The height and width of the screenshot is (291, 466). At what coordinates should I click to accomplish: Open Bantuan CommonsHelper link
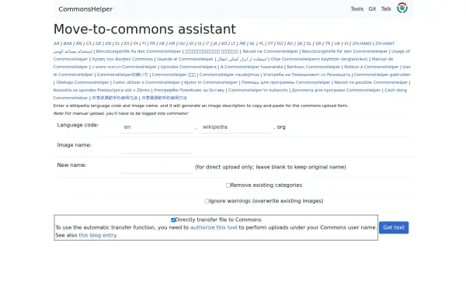pyautogui.click(x=313, y=67)
